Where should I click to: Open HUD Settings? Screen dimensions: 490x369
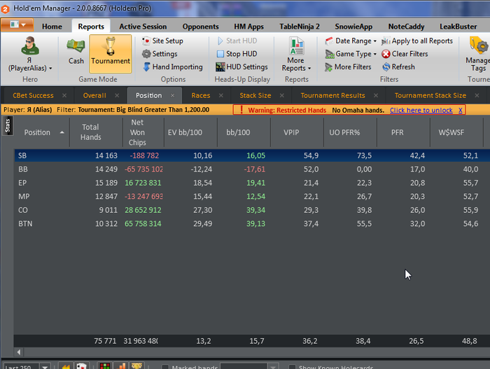click(242, 67)
